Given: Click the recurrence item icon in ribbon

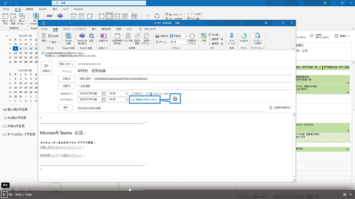Looking at the screenshot, I should click(192, 36).
